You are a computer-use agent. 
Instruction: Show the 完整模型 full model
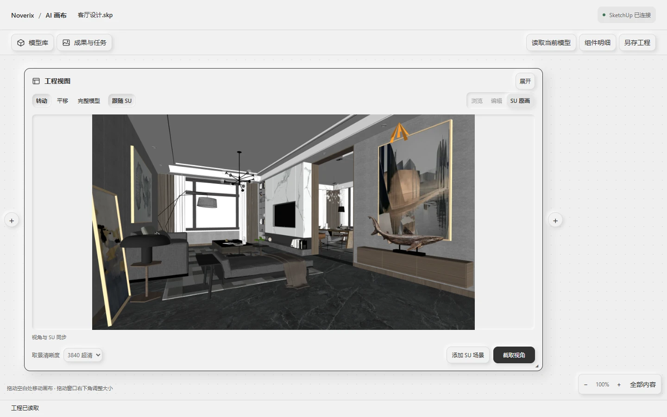(89, 101)
